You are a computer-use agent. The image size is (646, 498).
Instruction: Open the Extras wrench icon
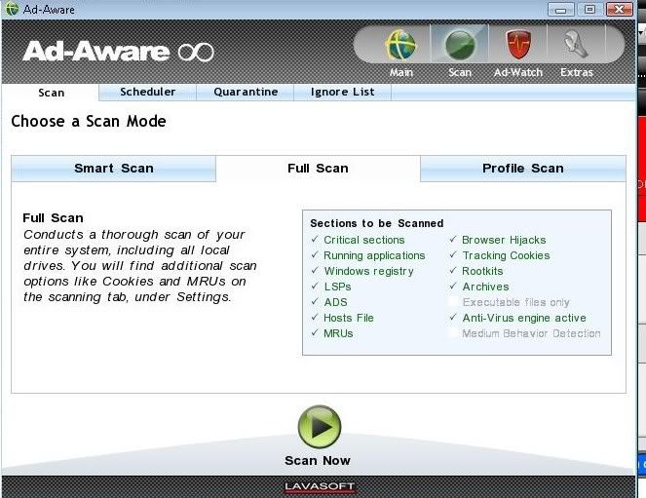(576, 44)
